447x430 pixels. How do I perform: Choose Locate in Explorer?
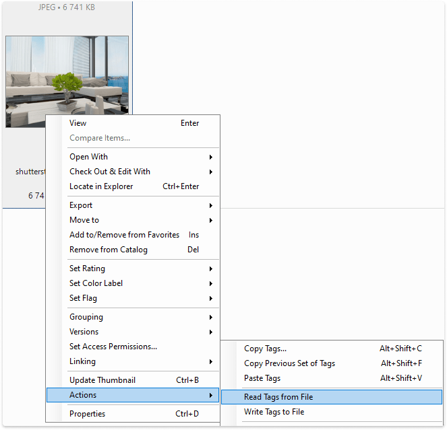101,186
